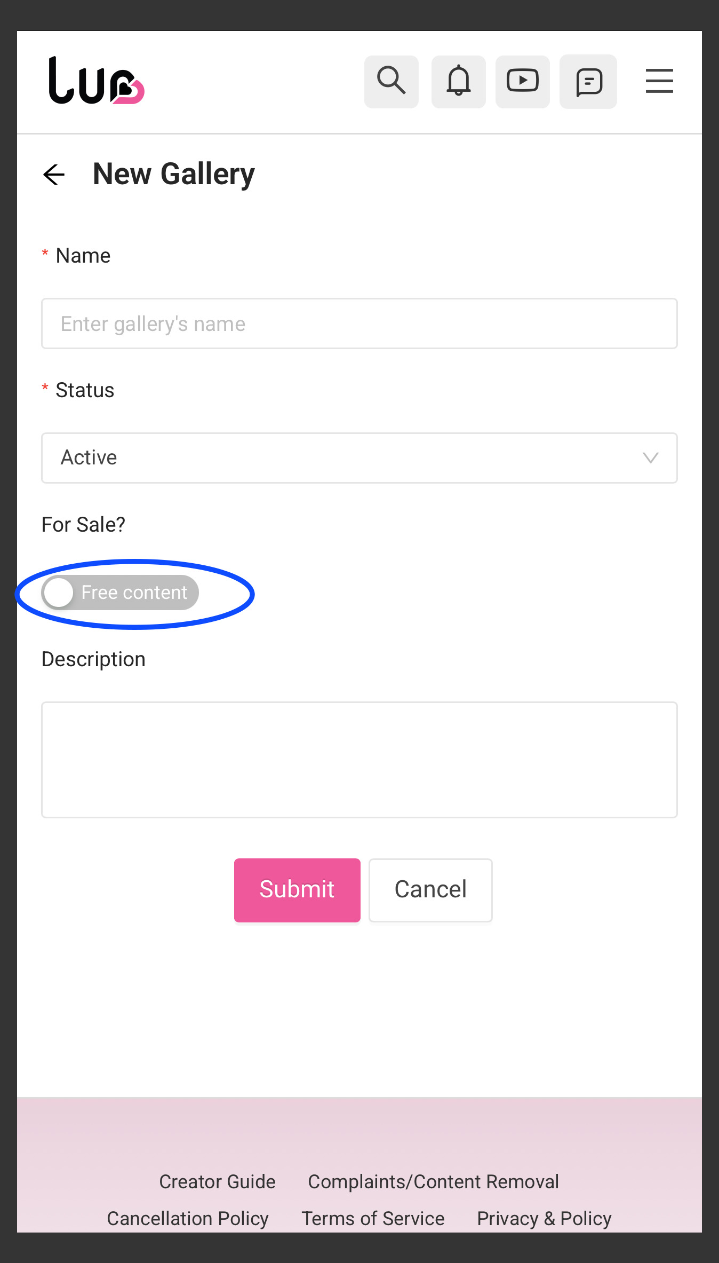Open the messages chat icon
The width and height of the screenshot is (719, 1263).
[588, 82]
